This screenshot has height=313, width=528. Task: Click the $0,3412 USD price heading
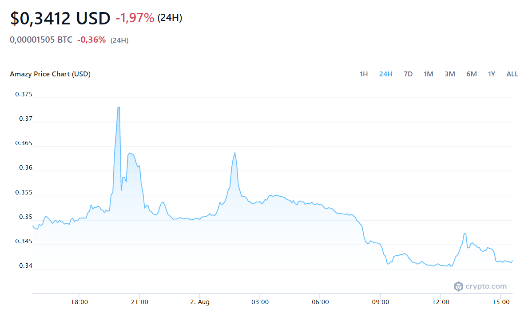pyautogui.click(x=60, y=18)
